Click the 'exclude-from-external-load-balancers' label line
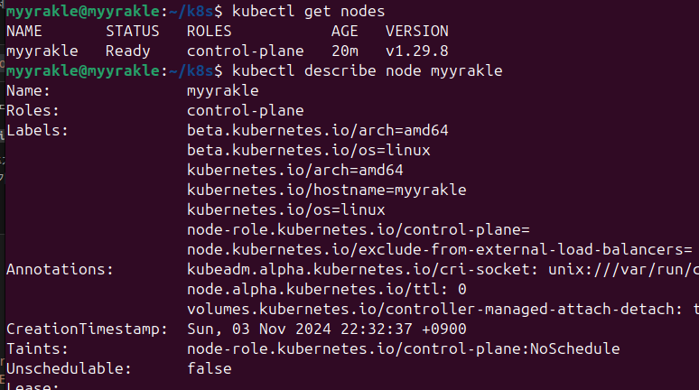The height and width of the screenshot is (390, 699). [439, 249]
